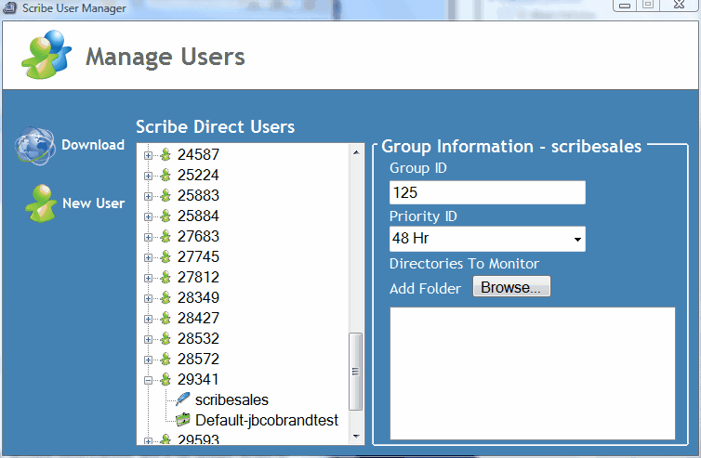Click the Manage Users header logo icon
701x458 pixels.
tap(46, 55)
